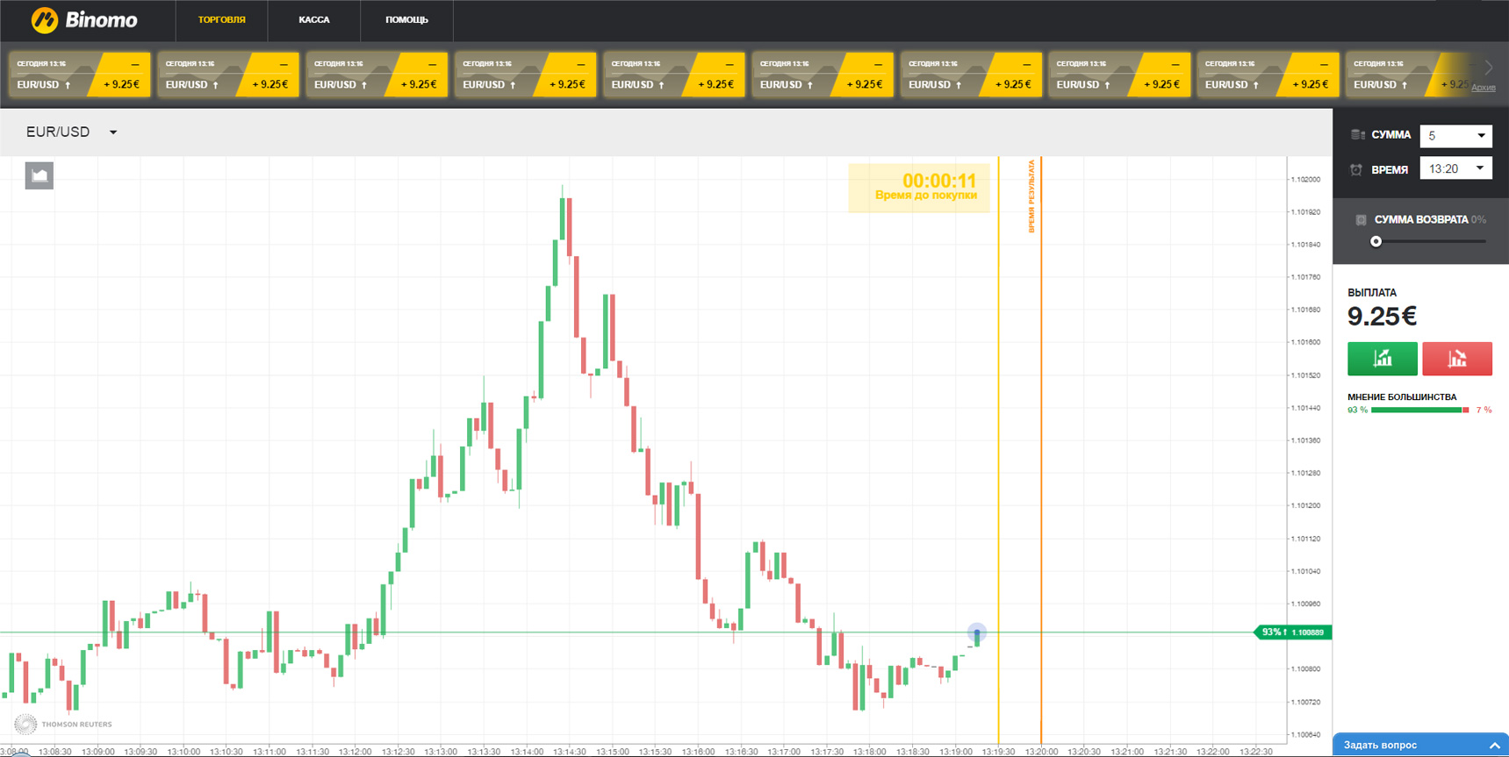This screenshot has width=1509, height=757.
Task: Click the Binomo logo
Action: tap(84, 20)
